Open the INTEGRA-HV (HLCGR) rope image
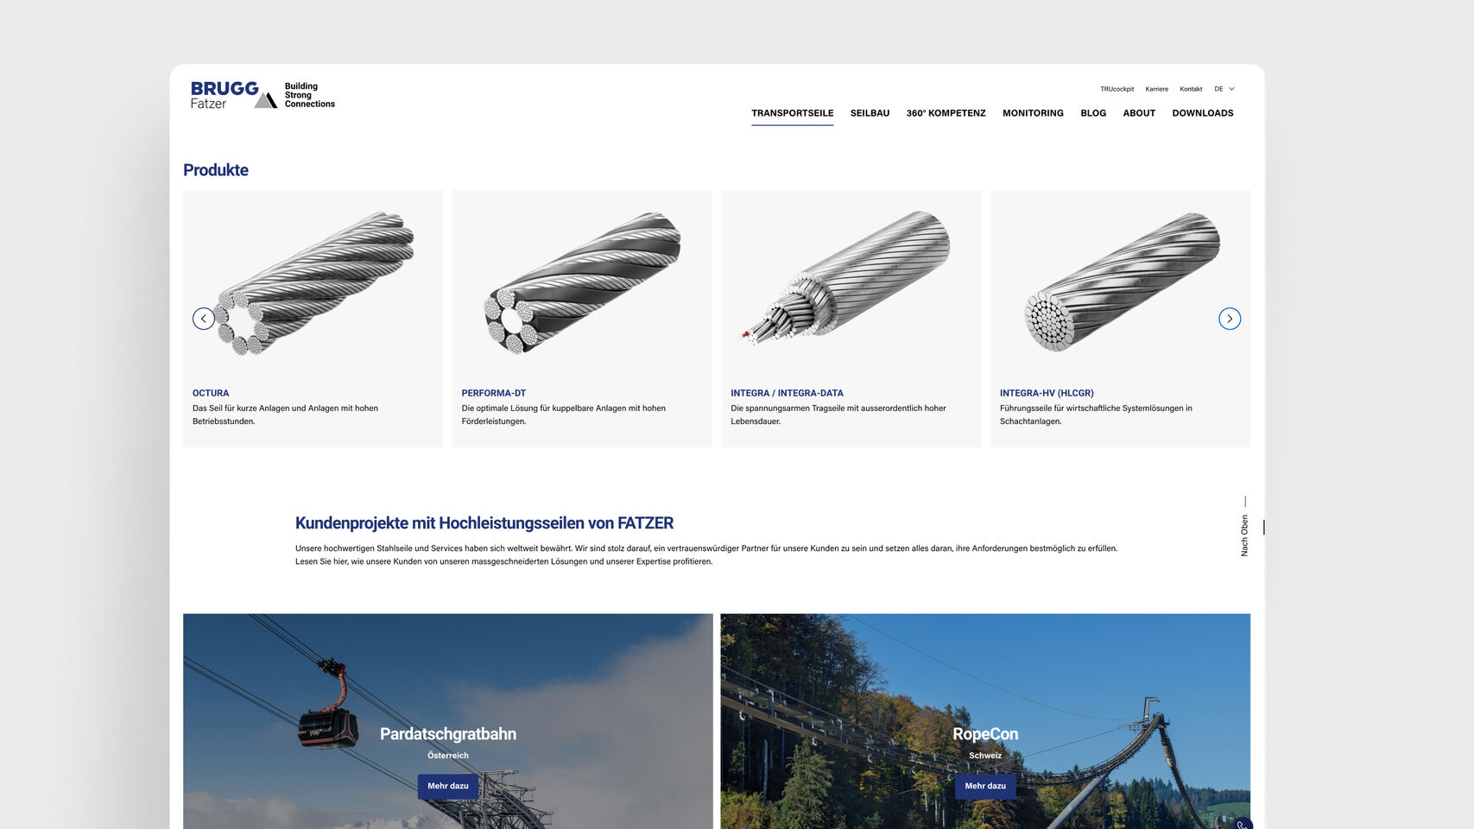The image size is (1474, 829). click(x=1121, y=282)
